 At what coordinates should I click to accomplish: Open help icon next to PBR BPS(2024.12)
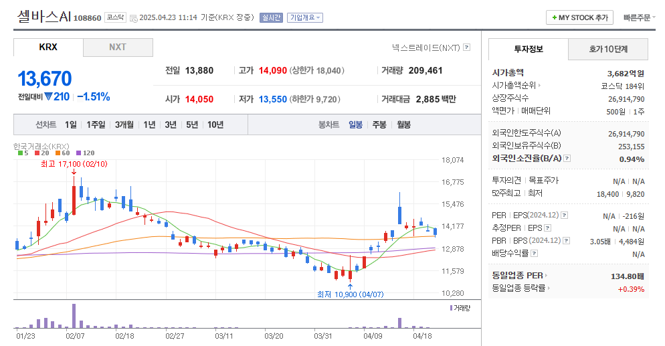(566, 241)
